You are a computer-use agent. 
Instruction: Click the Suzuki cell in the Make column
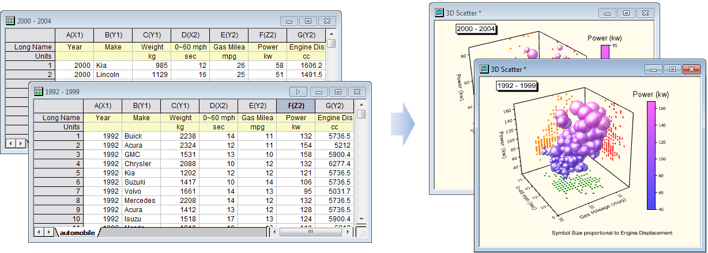pyautogui.click(x=142, y=182)
